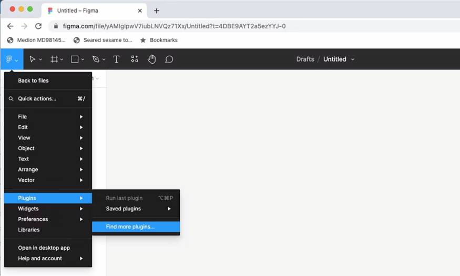Select the Text tool
460x276 pixels.
(116, 59)
